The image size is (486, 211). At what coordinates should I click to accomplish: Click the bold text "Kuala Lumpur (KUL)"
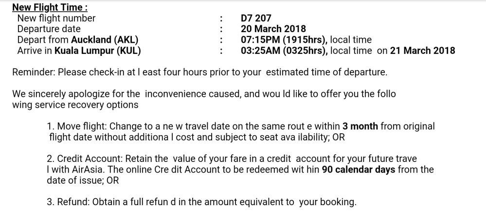click(98, 50)
